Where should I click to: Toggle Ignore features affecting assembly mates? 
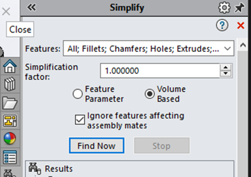[x=80, y=120]
